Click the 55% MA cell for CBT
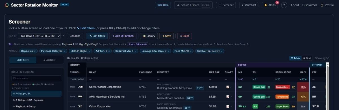The height and width of the screenshot is (110, 339). coord(303,107)
